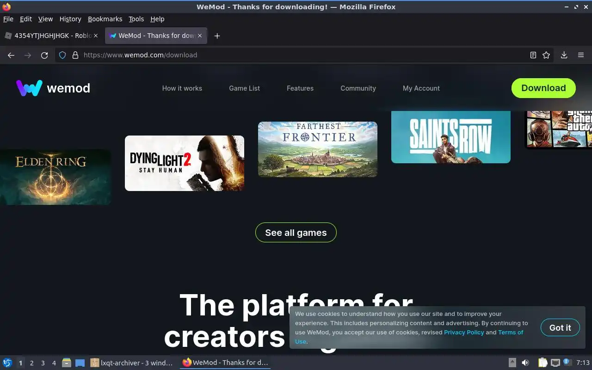Screen dimensions: 592x370
Task: Switch to virtual desktop 4
Action: (54, 363)
